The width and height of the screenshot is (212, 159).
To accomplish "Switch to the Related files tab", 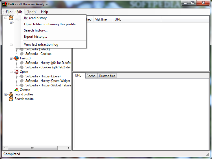I will 107,76.
